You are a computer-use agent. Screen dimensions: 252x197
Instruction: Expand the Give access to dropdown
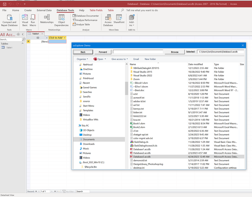tap(119, 59)
